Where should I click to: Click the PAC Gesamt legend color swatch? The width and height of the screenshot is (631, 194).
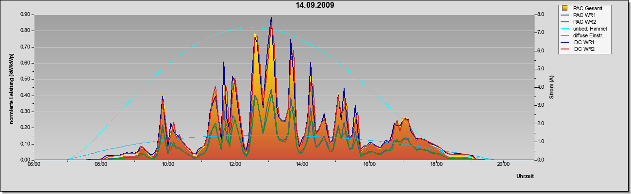(x=565, y=8)
